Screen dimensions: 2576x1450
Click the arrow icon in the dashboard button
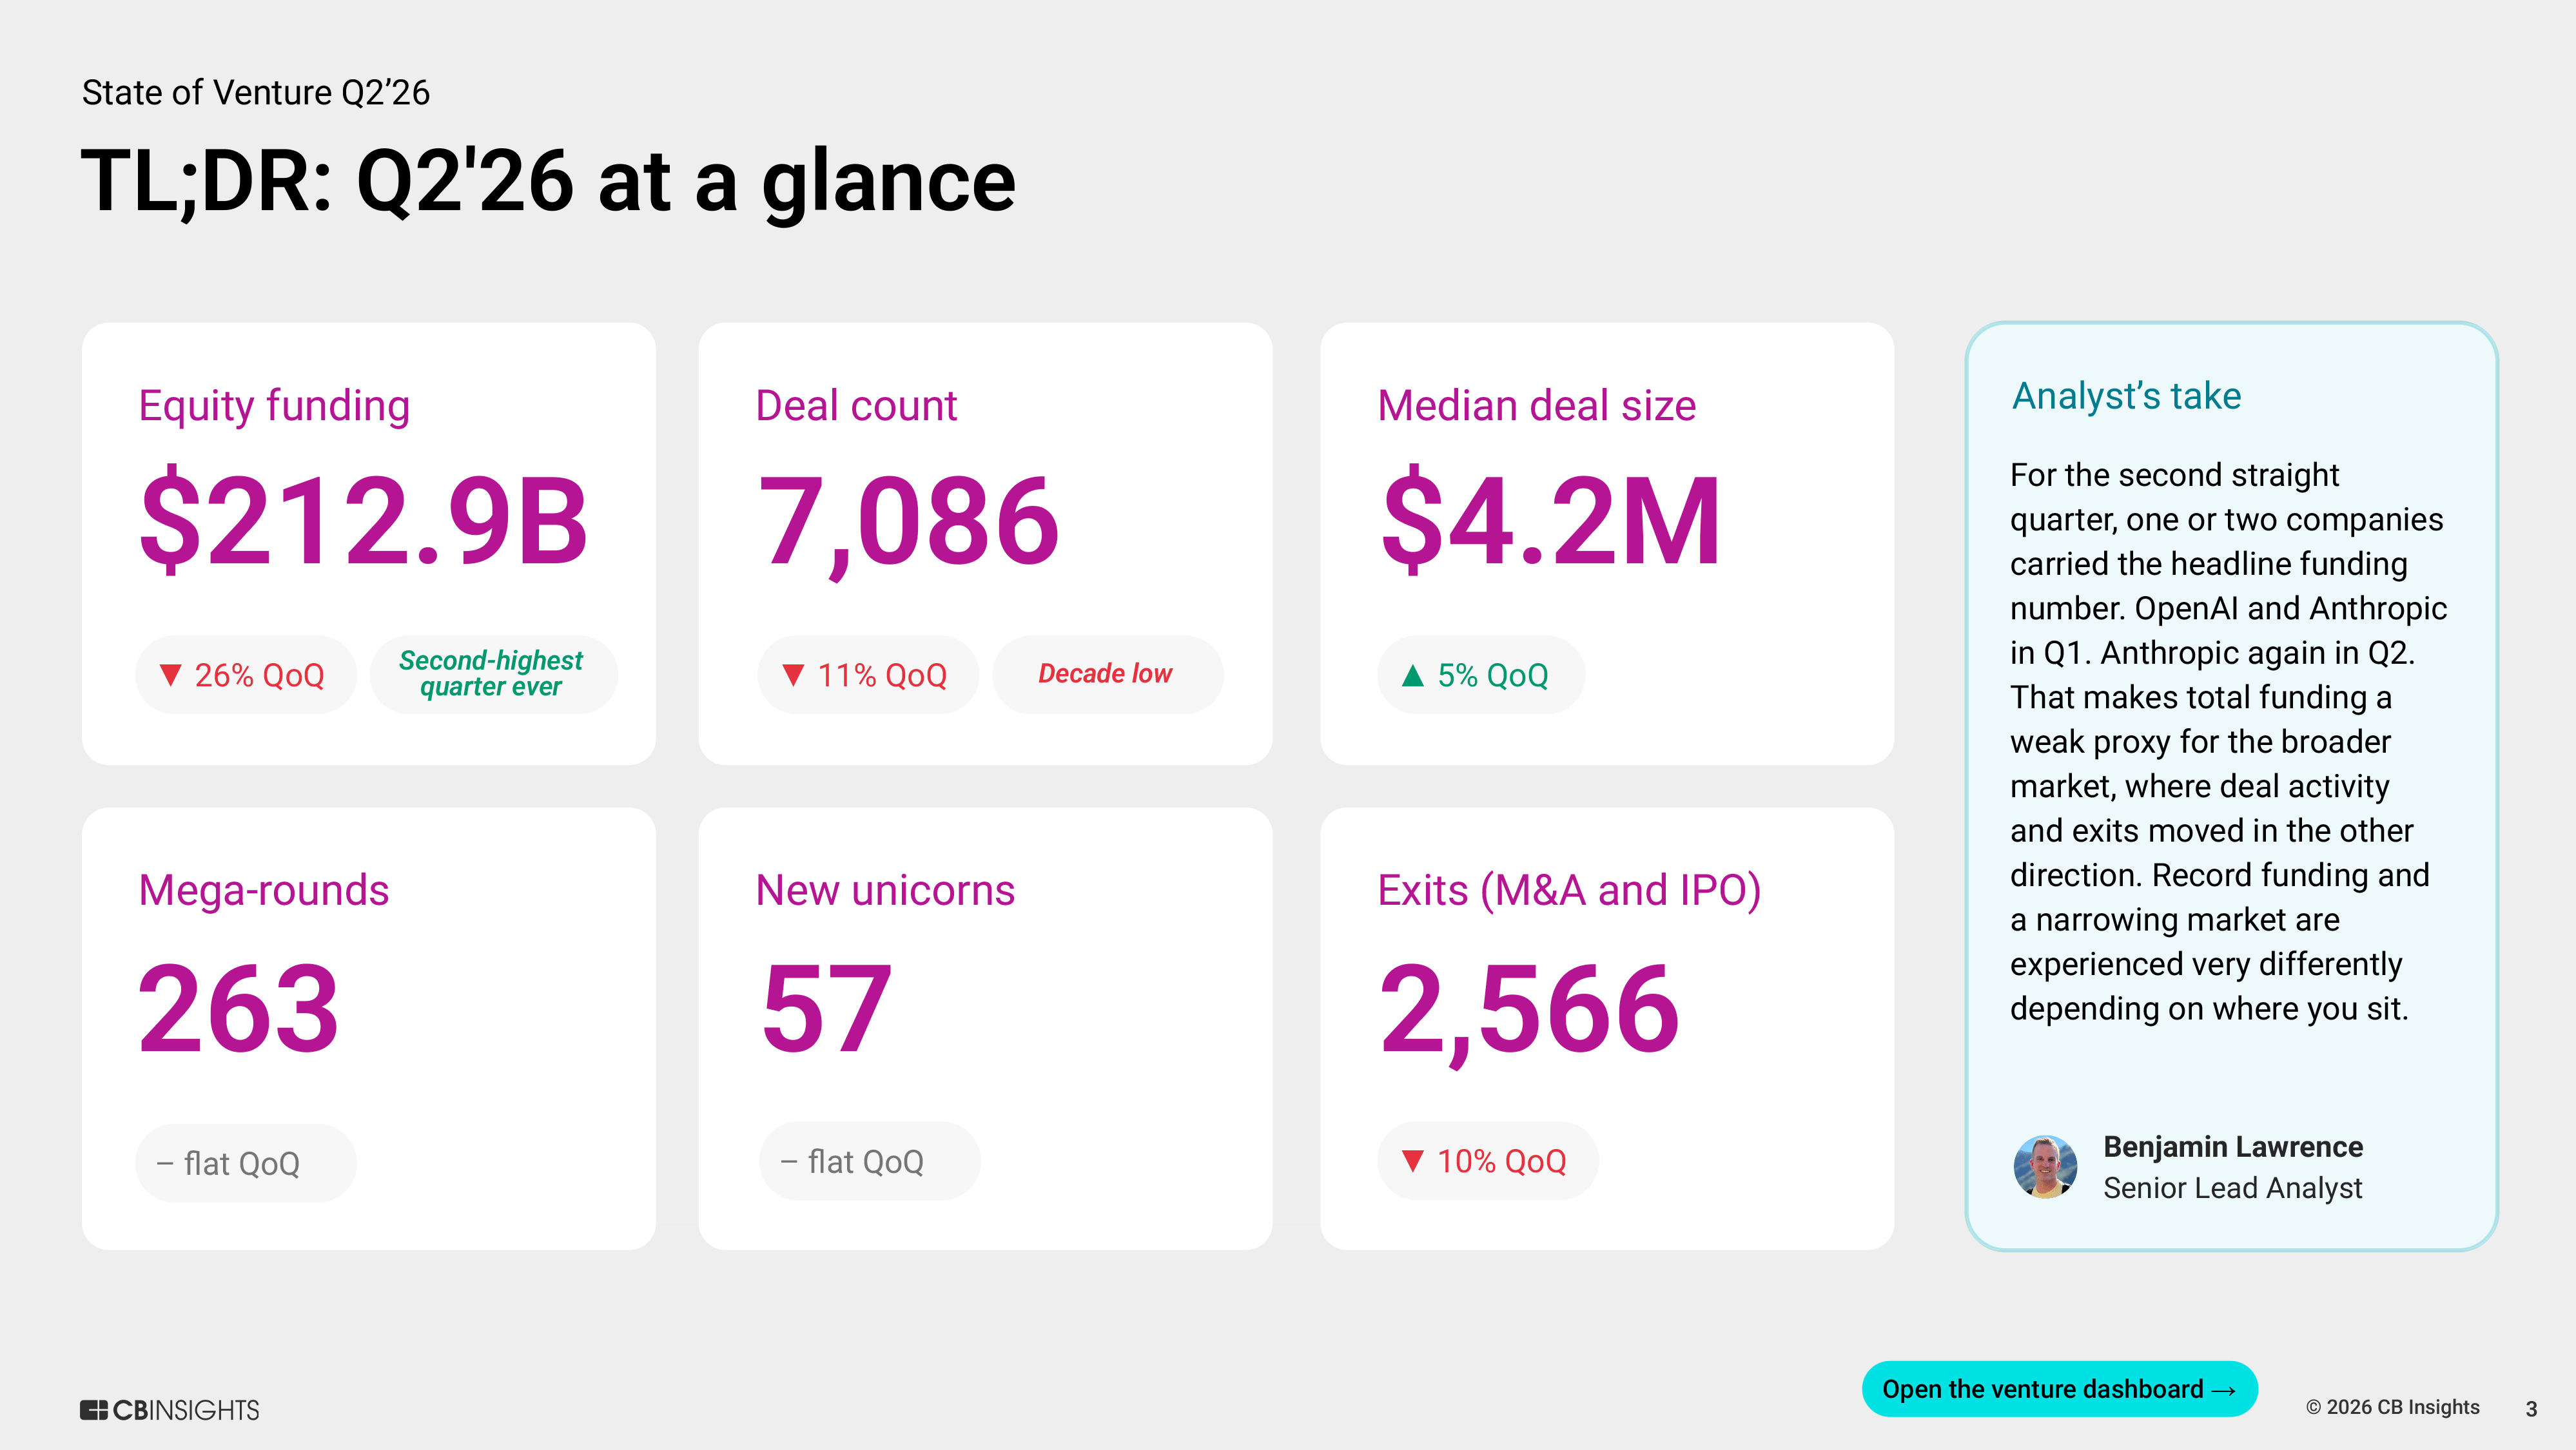[x=2223, y=1390]
